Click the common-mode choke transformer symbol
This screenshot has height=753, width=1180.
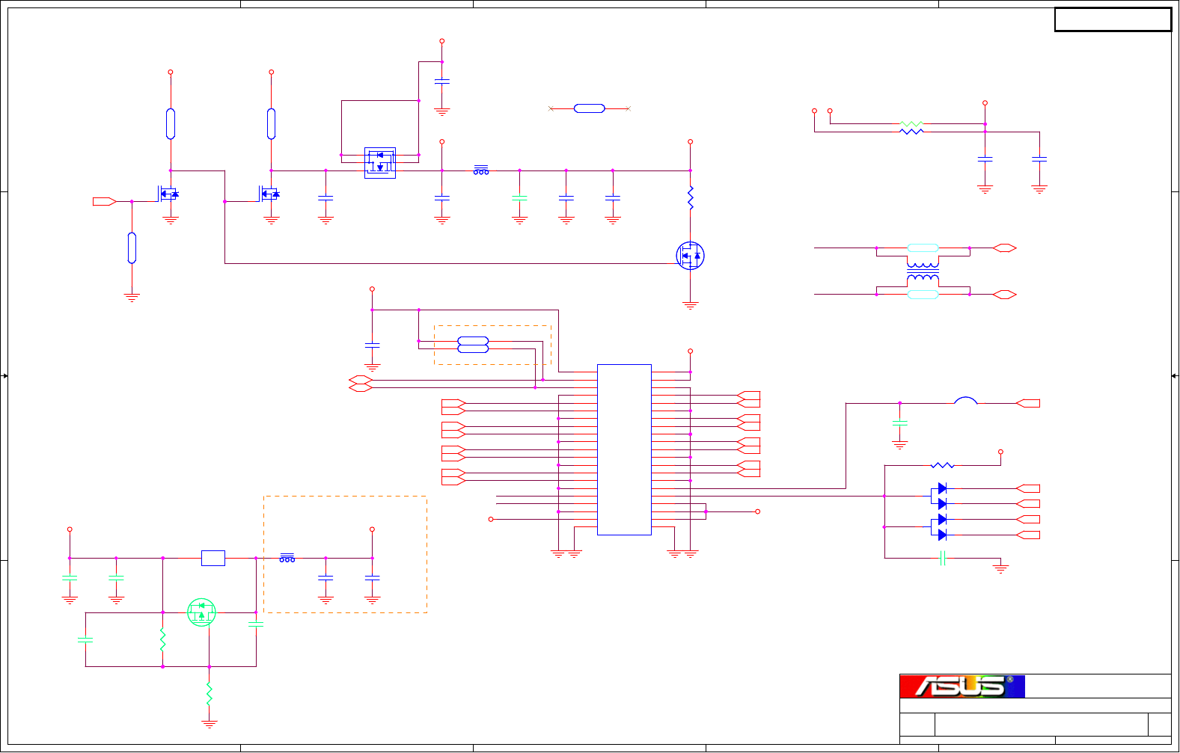coord(923,271)
